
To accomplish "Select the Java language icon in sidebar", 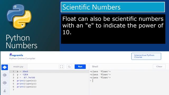I will coord(5,91).
